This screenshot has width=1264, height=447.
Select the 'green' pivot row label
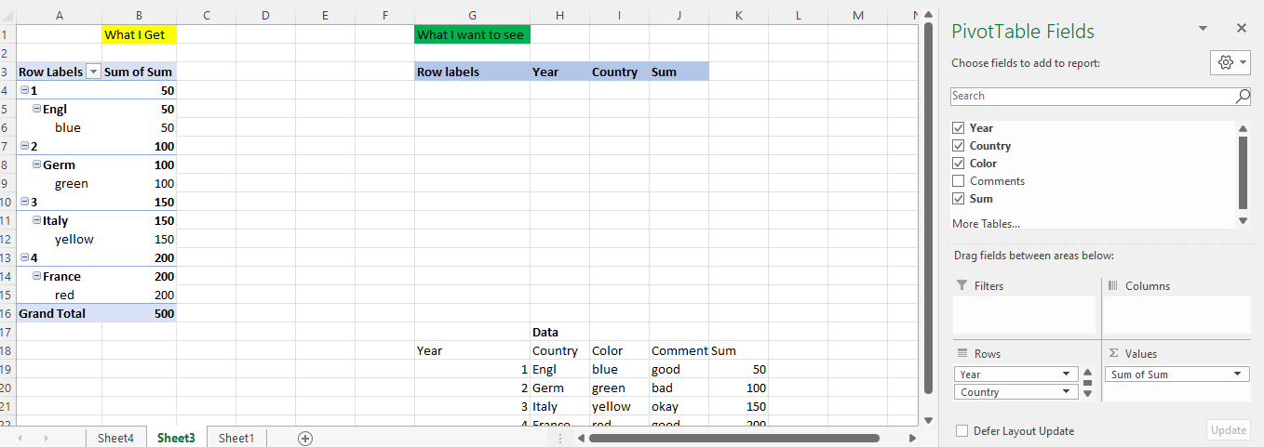point(60,183)
